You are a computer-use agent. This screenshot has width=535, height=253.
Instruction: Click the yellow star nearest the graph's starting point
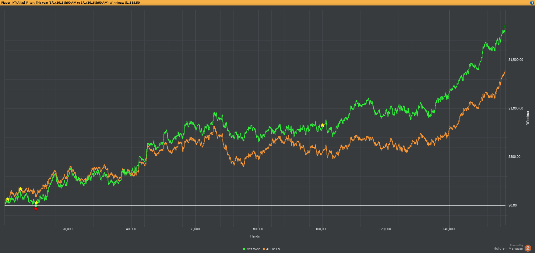tap(8, 199)
